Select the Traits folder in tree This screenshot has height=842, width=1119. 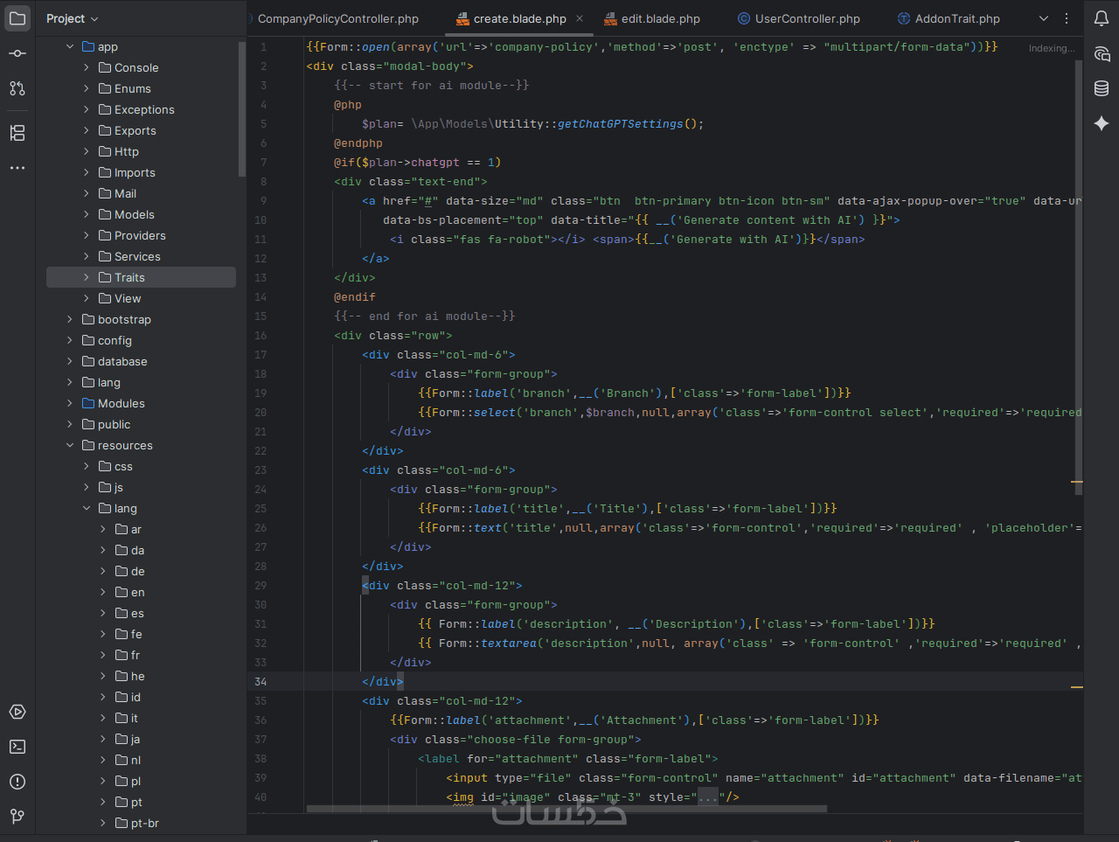pyautogui.click(x=129, y=277)
